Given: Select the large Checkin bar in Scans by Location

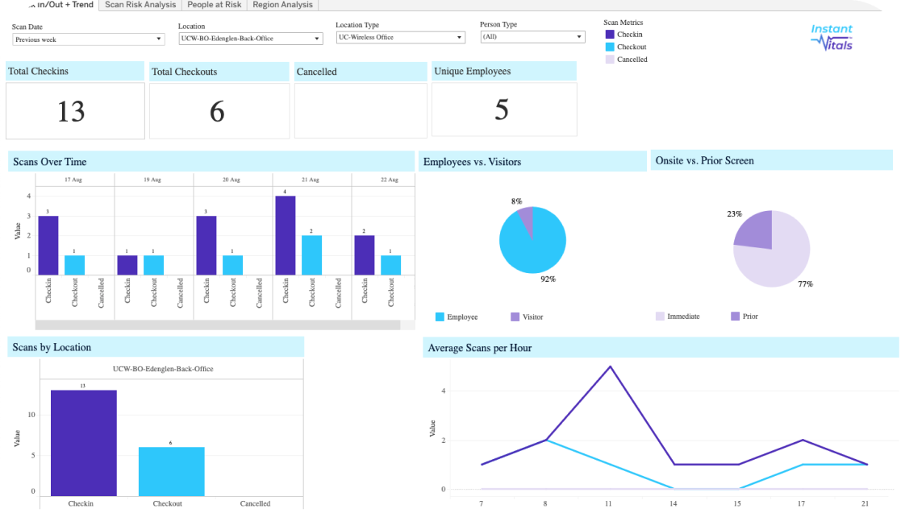Looking at the screenshot, I should [84, 443].
